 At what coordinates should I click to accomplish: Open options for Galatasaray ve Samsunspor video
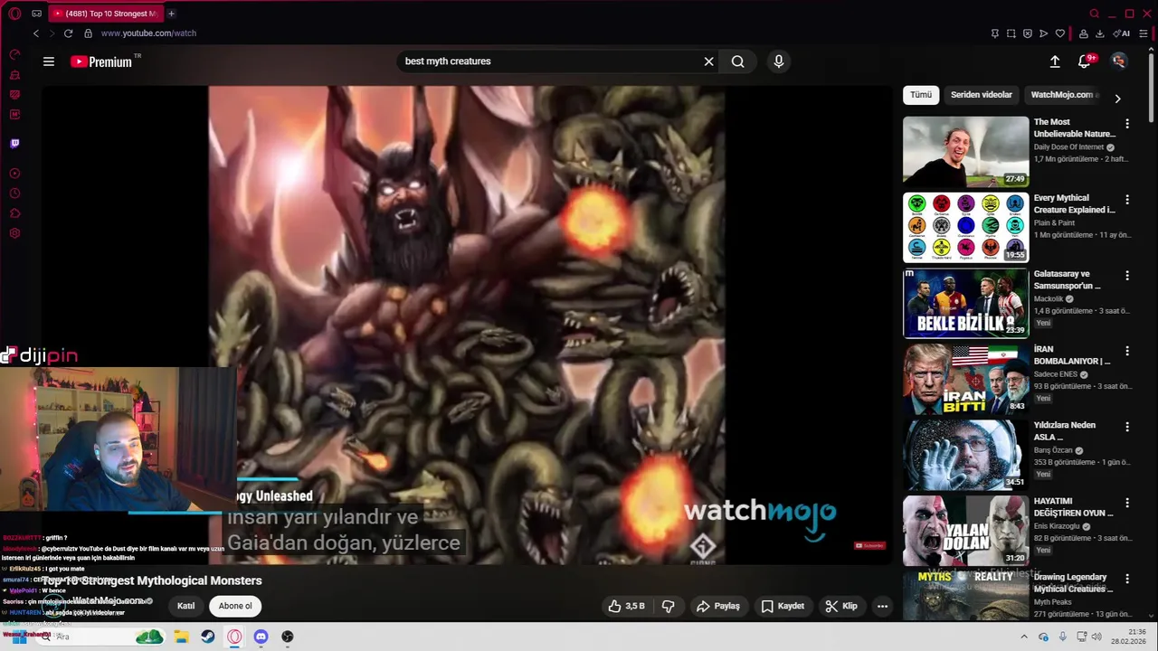tap(1127, 275)
